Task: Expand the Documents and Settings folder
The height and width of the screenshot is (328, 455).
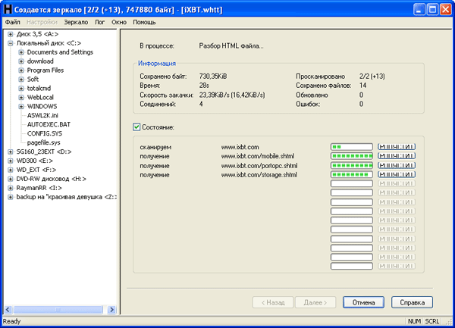Action: click(x=21, y=52)
